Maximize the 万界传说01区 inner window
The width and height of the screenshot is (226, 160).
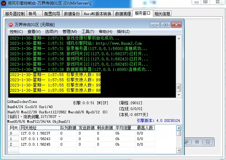165,25
